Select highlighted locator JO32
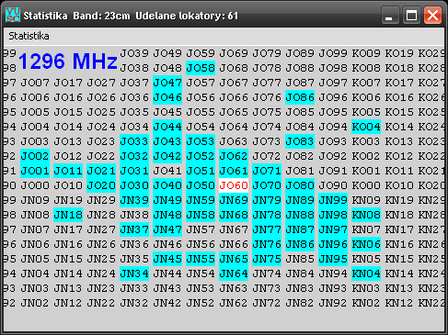 pyautogui.click(x=134, y=156)
